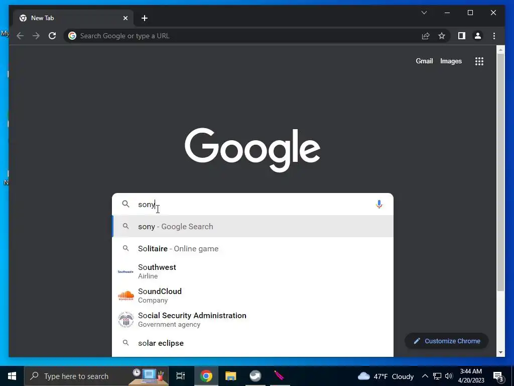Image resolution: width=514 pixels, height=386 pixels.
Task: Bookmark this tab with the star icon
Action: pyautogui.click(x=442, y=36)
